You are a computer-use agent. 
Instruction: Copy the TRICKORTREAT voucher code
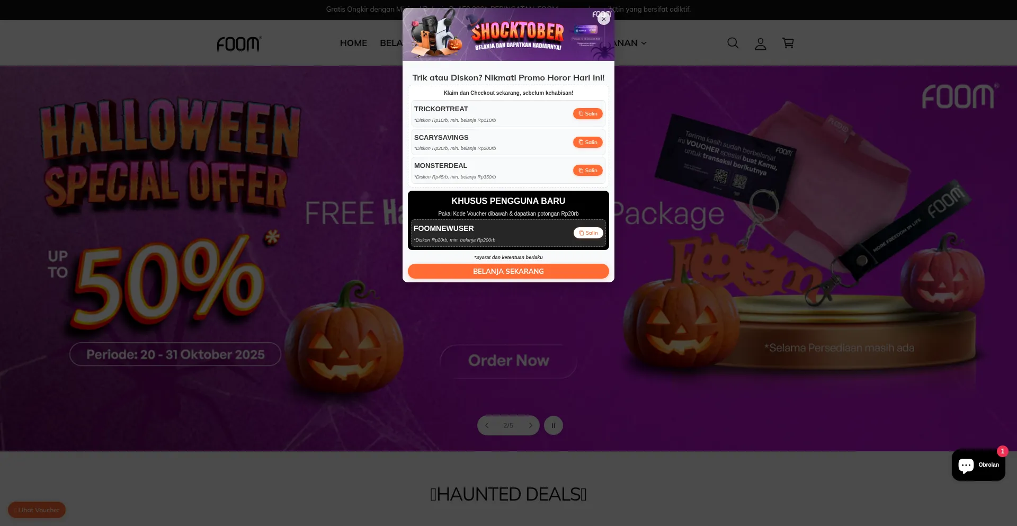tap(588, 114)
